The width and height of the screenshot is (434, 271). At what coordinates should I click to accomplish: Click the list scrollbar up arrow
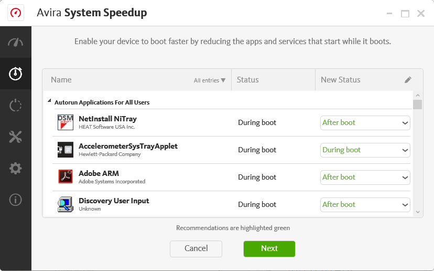click(418, 96)
